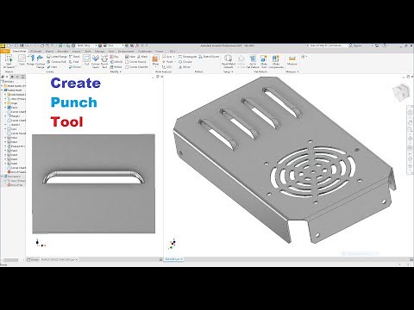The height and width of the screenshot is (310, 414).
Task: Open the Punch Tool command
Action: tap(104, 61)
